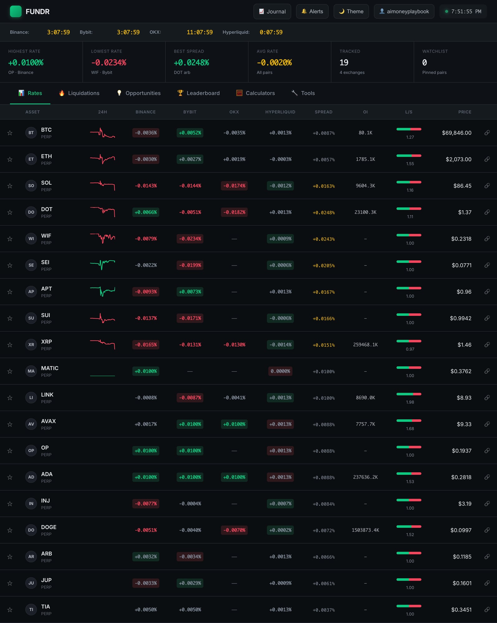Image resolution: width=497 pixels, height=623 pixels.
Task: Click the green FUNDR logo icon
Action: (16, 12)
